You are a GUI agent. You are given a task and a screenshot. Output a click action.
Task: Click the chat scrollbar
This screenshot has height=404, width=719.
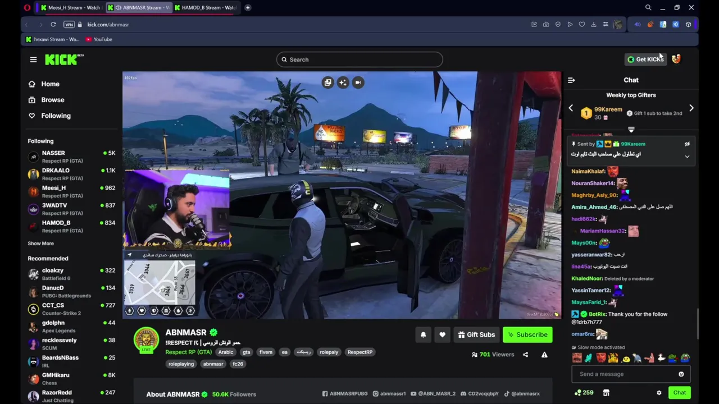(697, 324)
